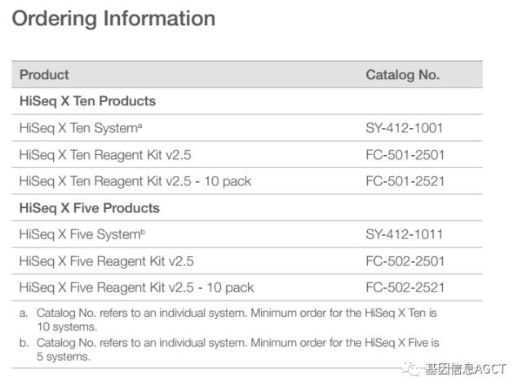Click the Catalog No. column header
Screen dimensions: 522x391
click(x=402, y=75)
